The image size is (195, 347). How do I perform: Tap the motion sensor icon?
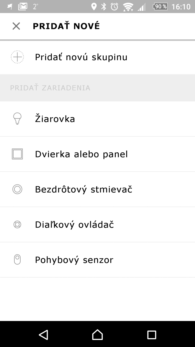click(x=17, y=260)
